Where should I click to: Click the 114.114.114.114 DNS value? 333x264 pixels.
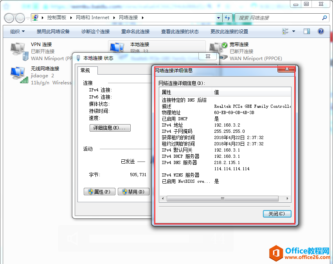pyautogui.click(x=232, y=169)
